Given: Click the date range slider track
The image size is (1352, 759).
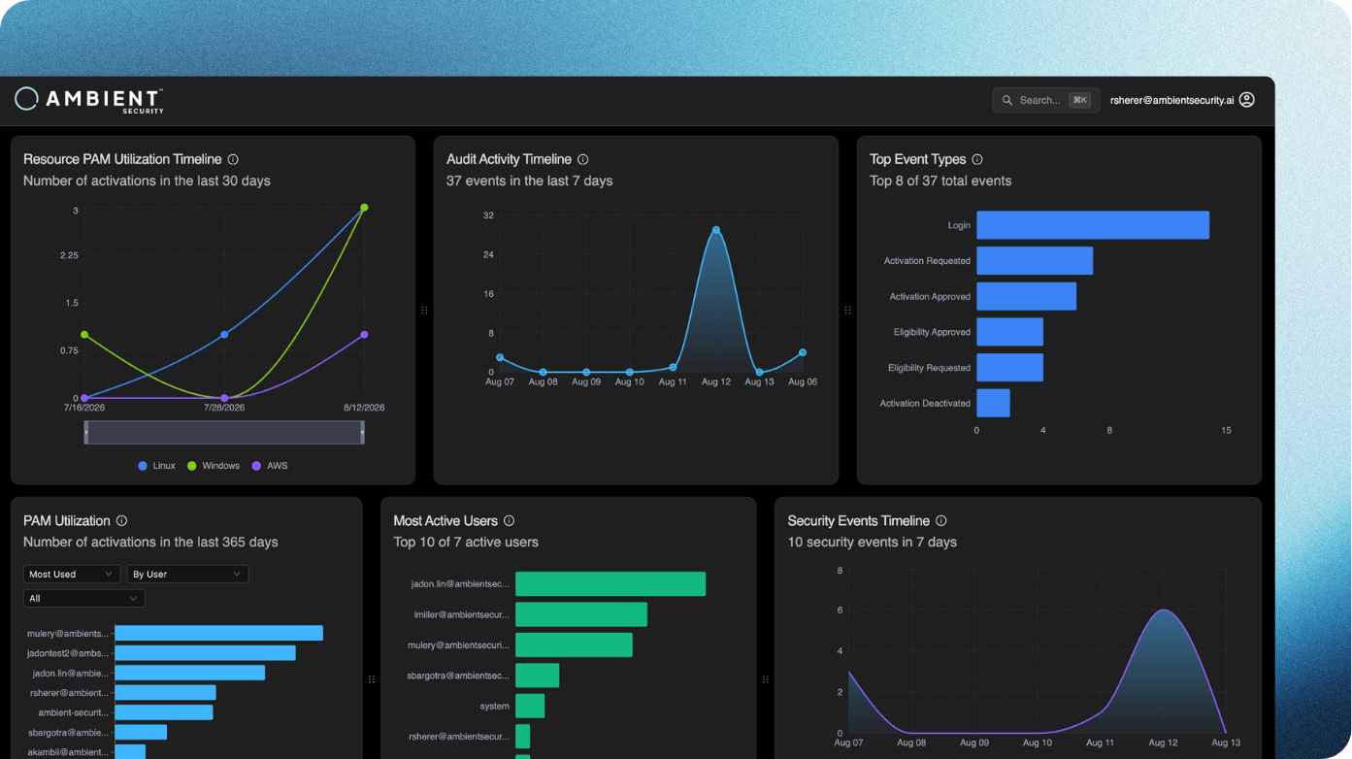Looking at the screenshot, I should pos(224,433).
